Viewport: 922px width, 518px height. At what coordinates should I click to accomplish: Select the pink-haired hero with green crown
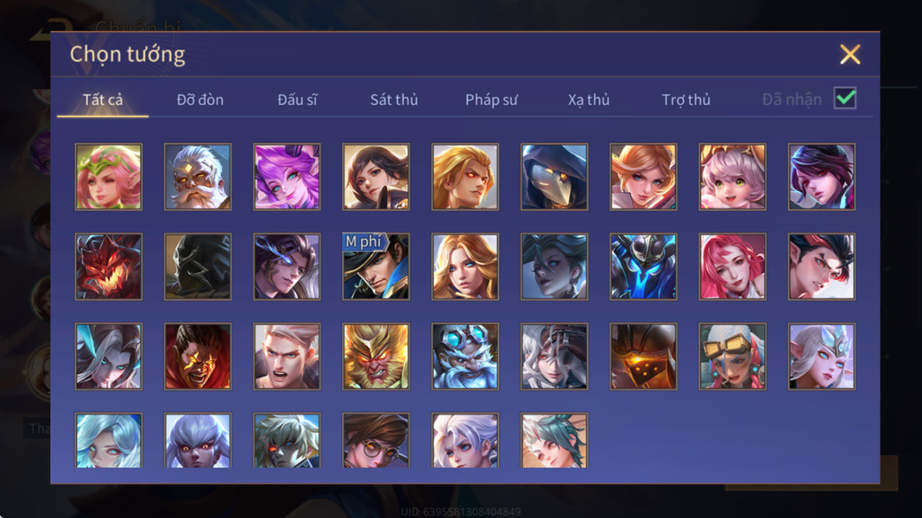coord(108,177)
